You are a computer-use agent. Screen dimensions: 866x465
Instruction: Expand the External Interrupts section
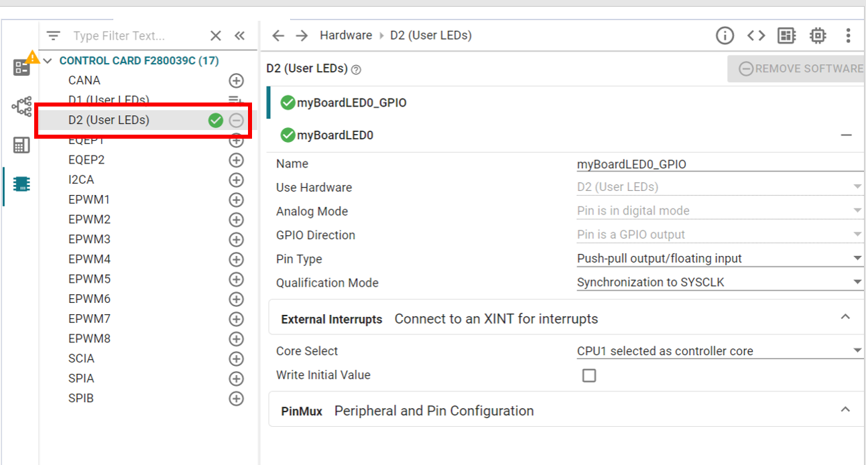point(845,318)
